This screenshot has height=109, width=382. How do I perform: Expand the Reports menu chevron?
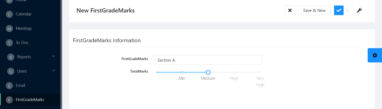(x=53, y=56)
